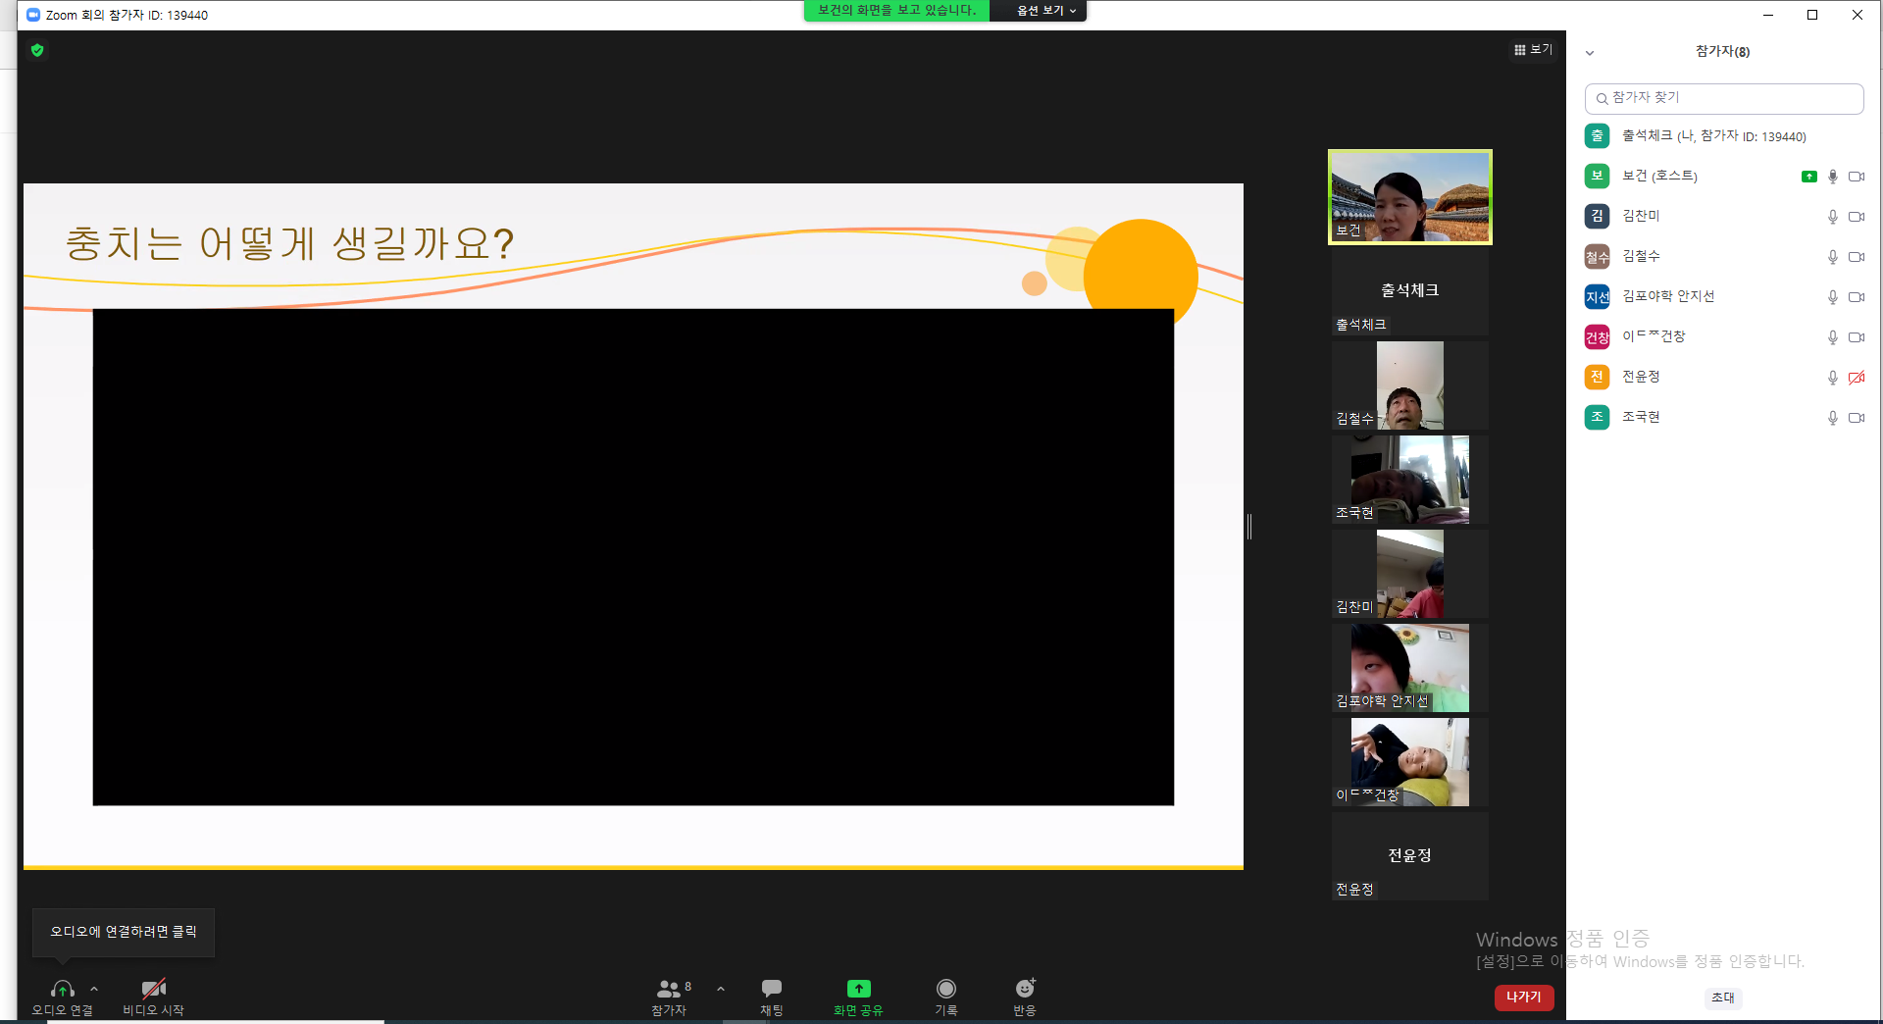Click 보건 host video thumbnail
Image resolution: width=1883 pixels, height=1024 pixels.
1410,197
